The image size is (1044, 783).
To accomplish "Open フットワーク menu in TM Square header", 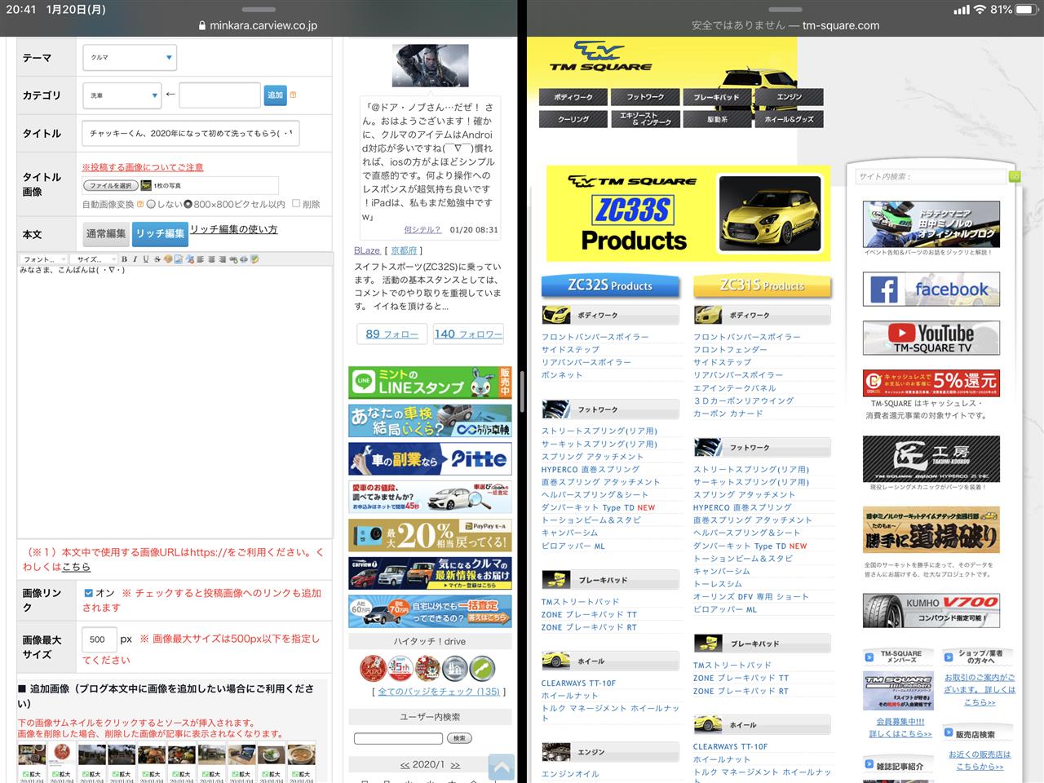I will 645,97.
